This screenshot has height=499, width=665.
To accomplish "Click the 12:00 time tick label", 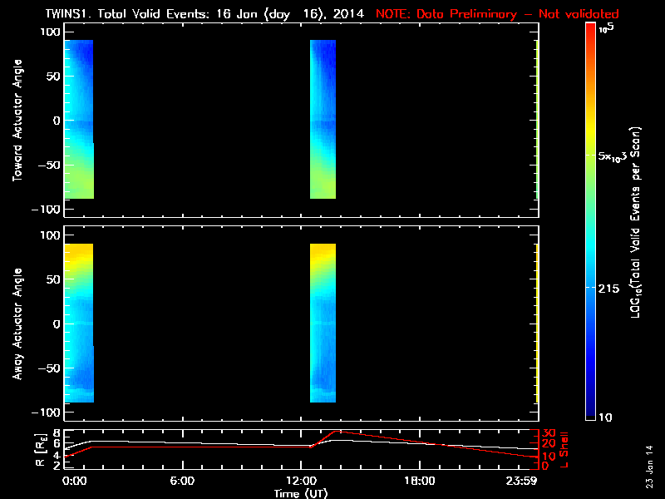I will [x=300, y=482].
